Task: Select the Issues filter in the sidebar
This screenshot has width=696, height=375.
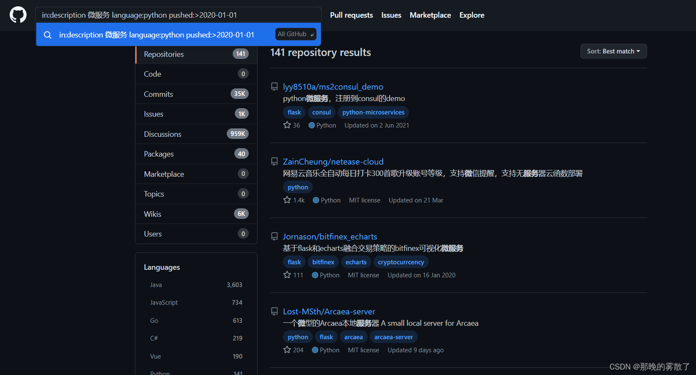Action: click(196, 114)
